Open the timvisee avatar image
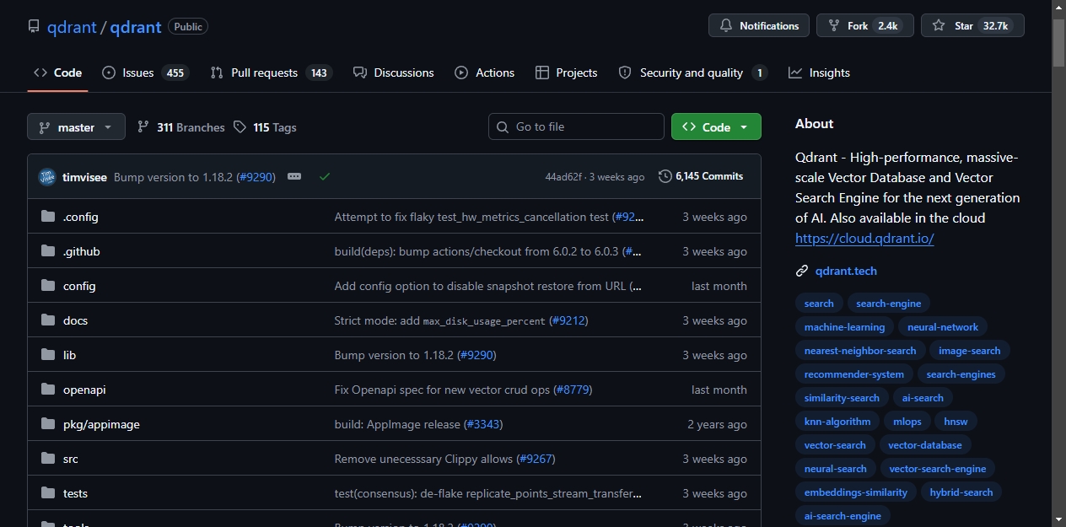Image resolution: width=1066 pixels, height=527 pixels. 47,177
